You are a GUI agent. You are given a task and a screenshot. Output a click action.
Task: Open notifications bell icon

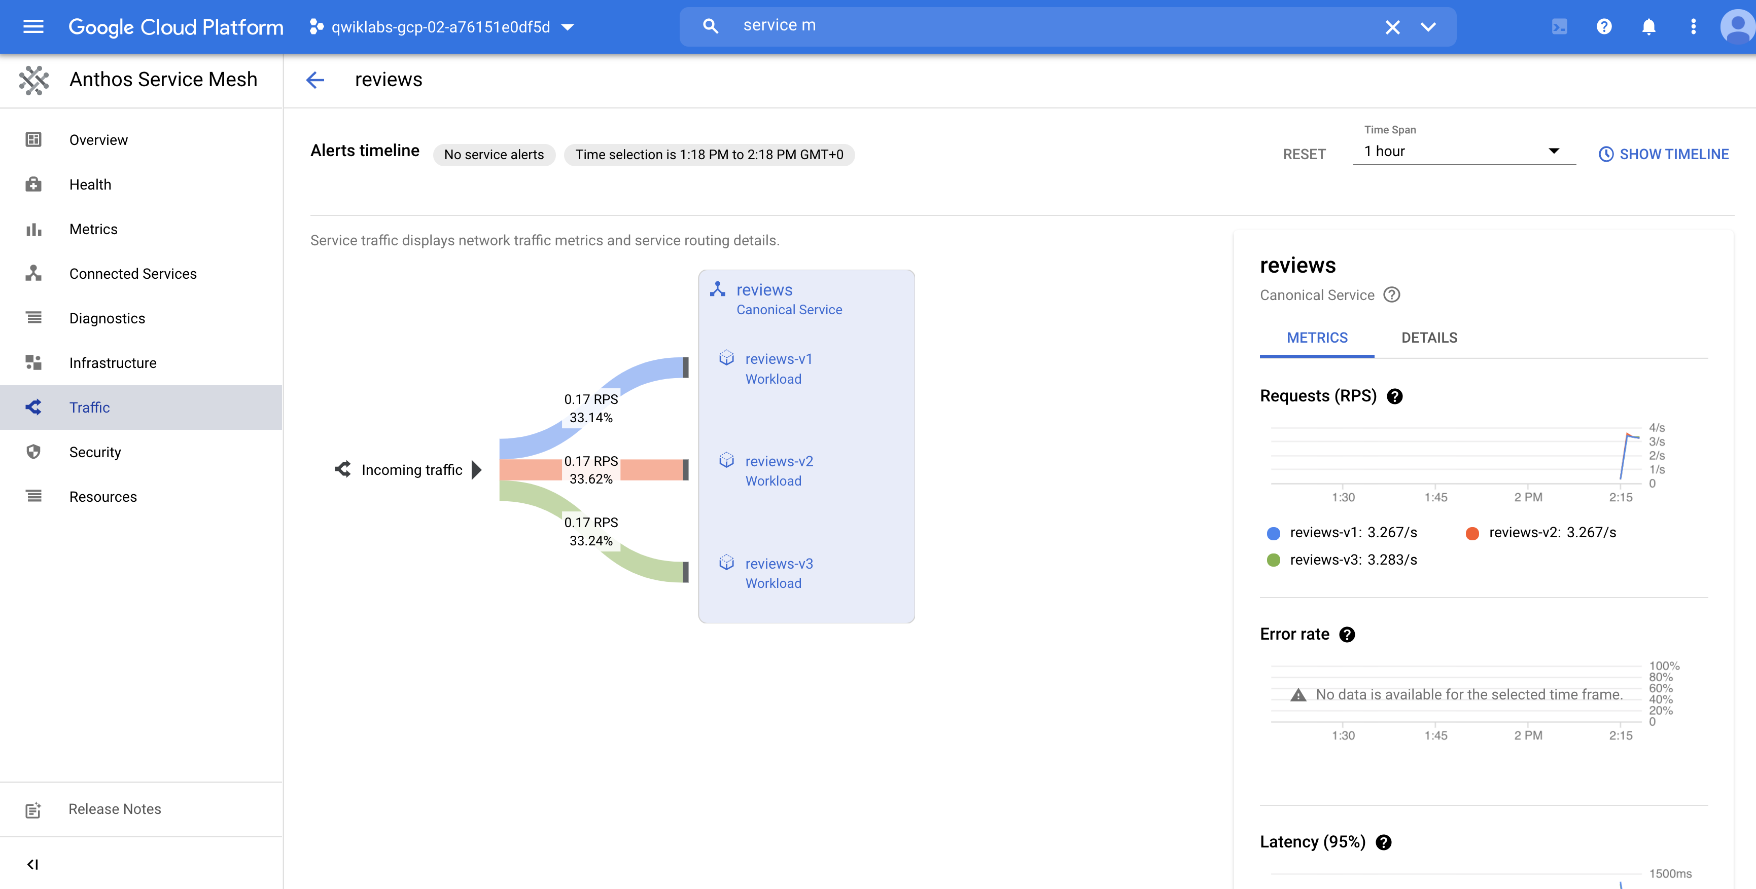[1648, 26]
